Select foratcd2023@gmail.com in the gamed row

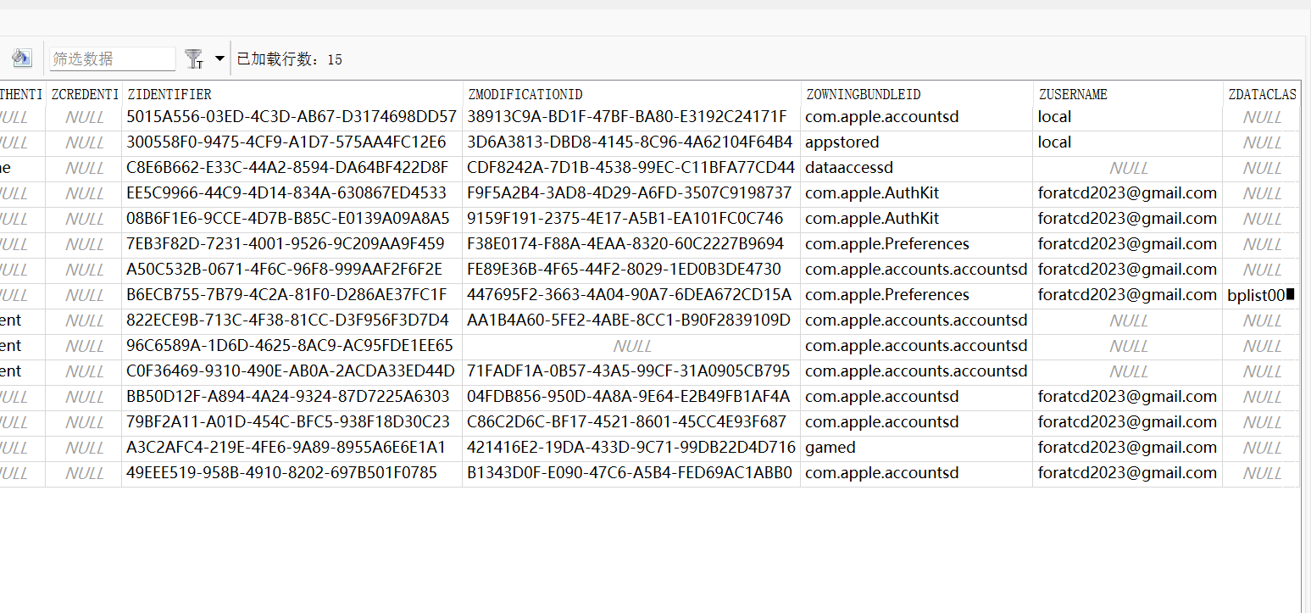[1127, 448]
